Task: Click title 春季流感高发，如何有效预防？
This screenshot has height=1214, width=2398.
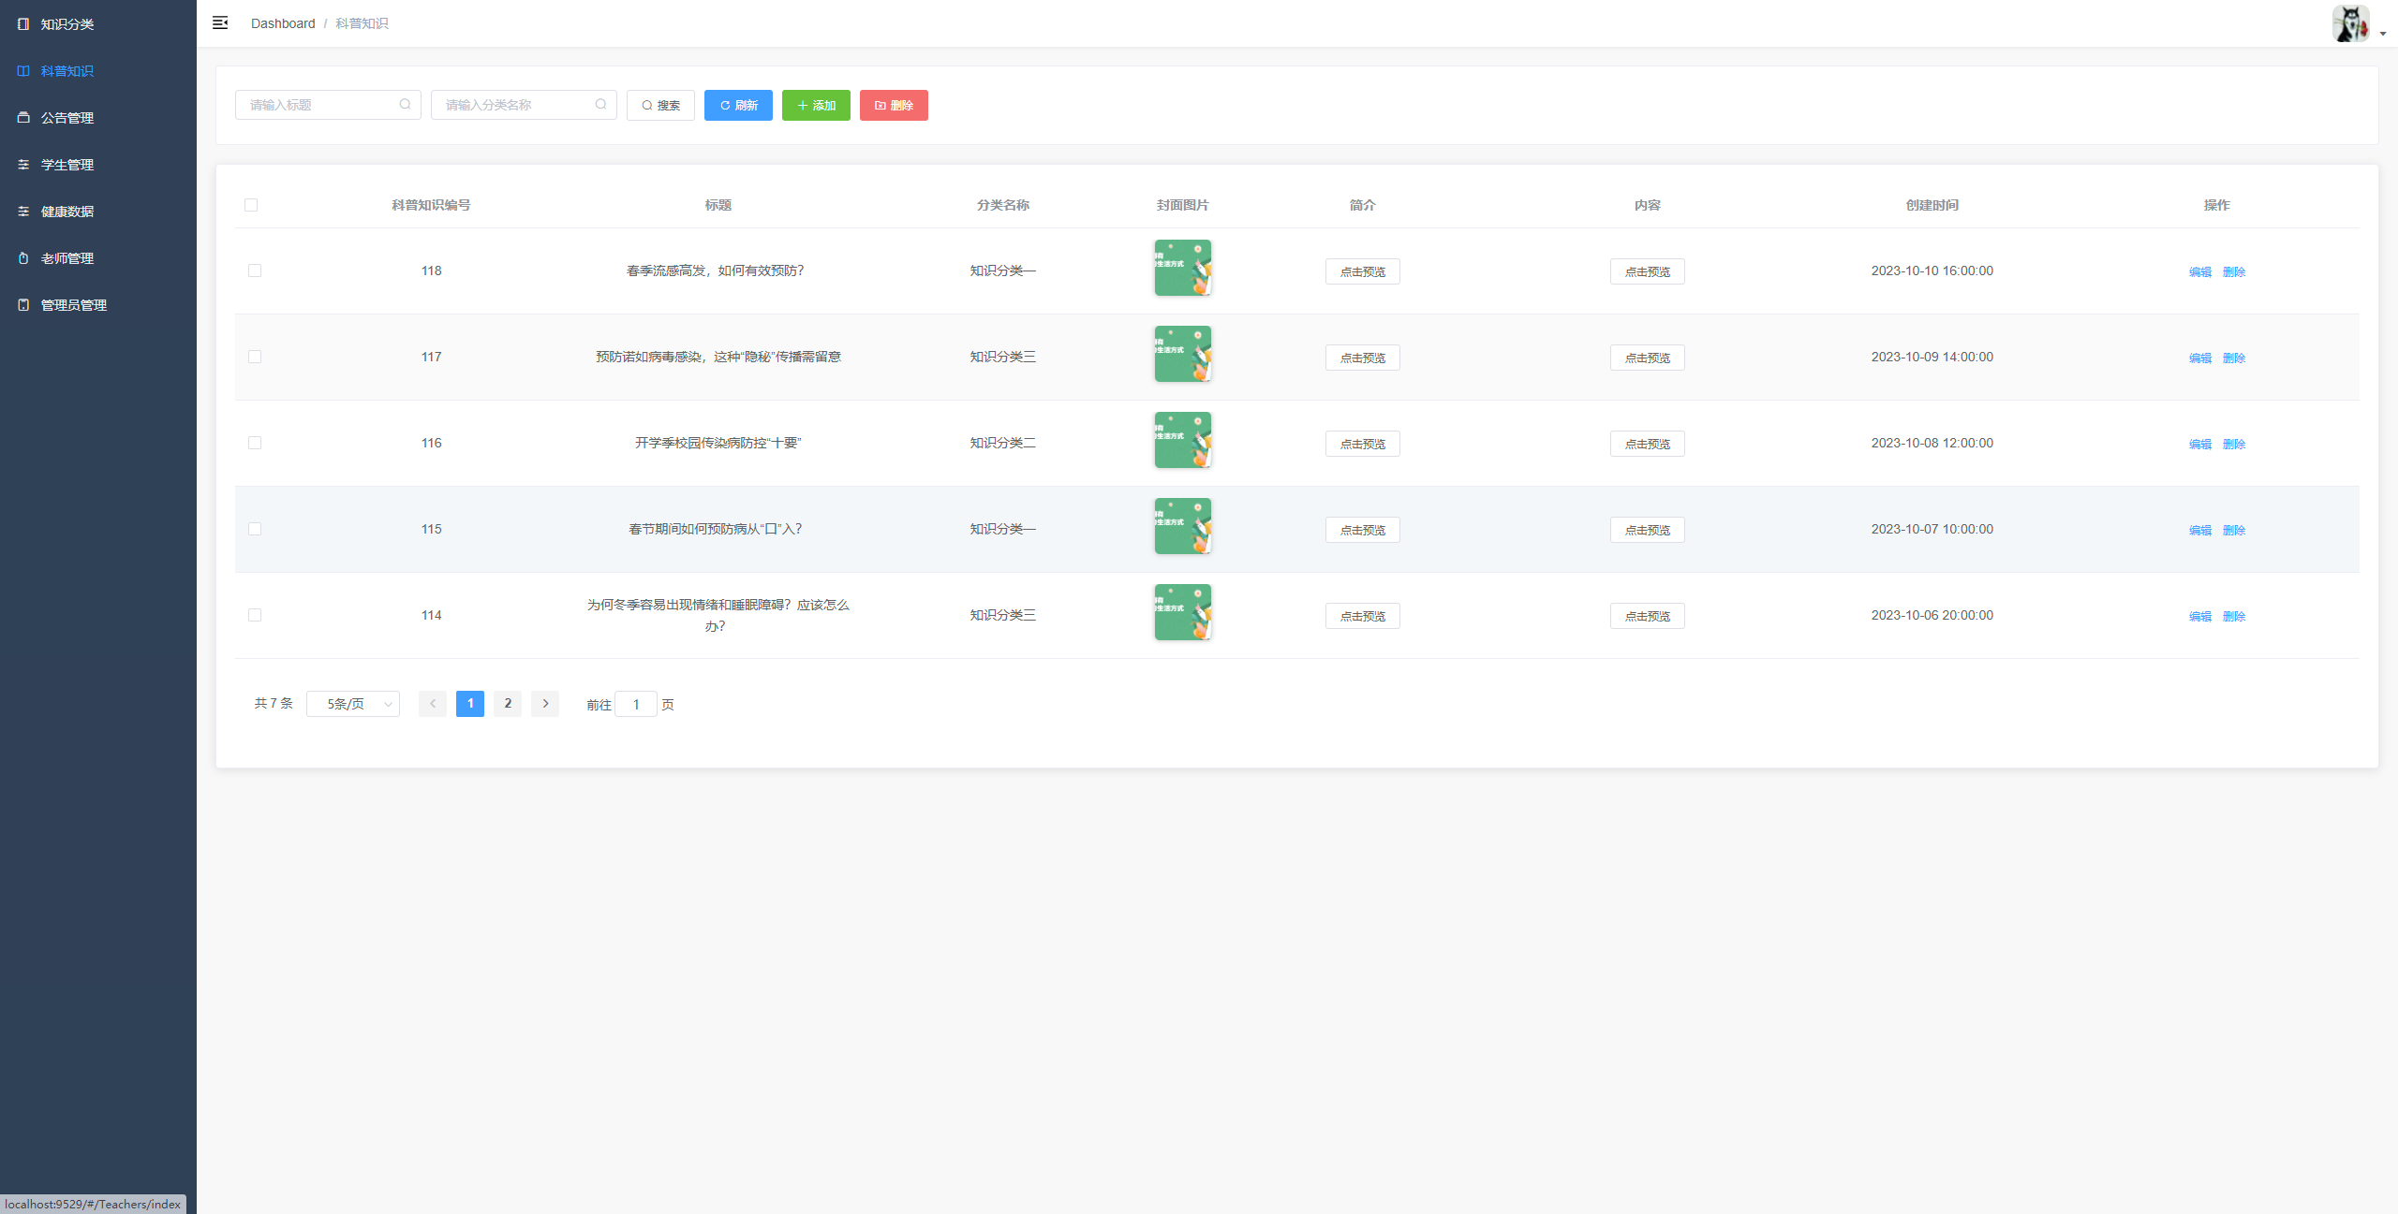Action: (x=716, y=271)
